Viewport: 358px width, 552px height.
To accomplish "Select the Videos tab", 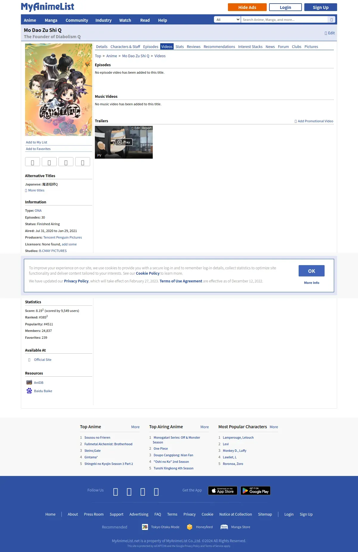I will (167, 47).
